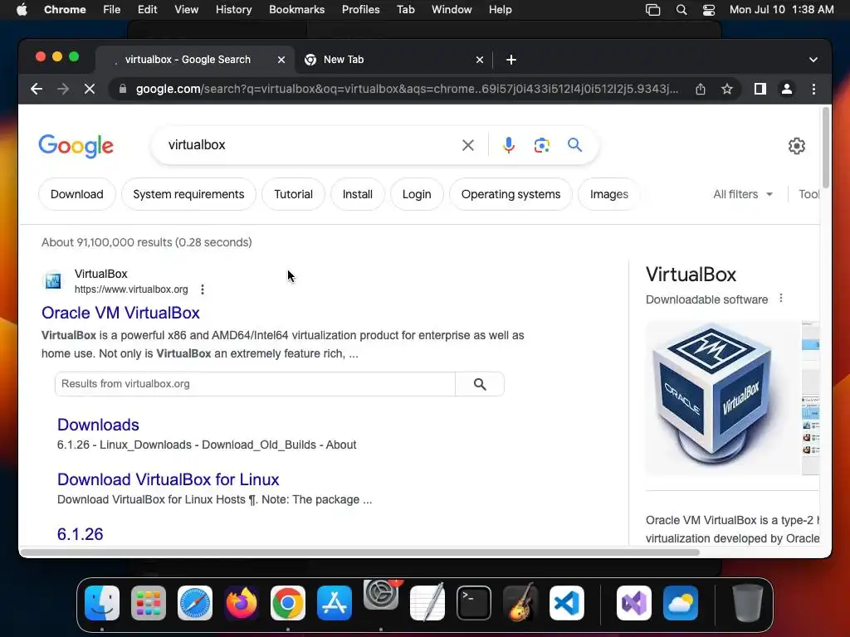Open App Store from the Dock
This screenshot has height=637, width=850.
(x=335, y=603)
